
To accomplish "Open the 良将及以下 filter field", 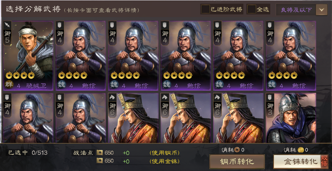I will pyautogui.click(x=301, y=10).
